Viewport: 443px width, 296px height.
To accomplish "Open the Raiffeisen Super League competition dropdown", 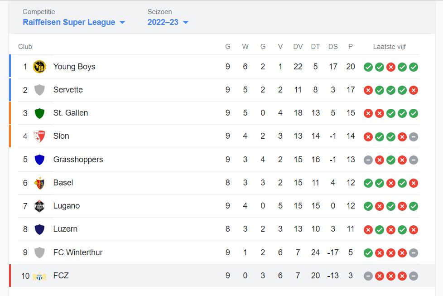I will [74, 22].
